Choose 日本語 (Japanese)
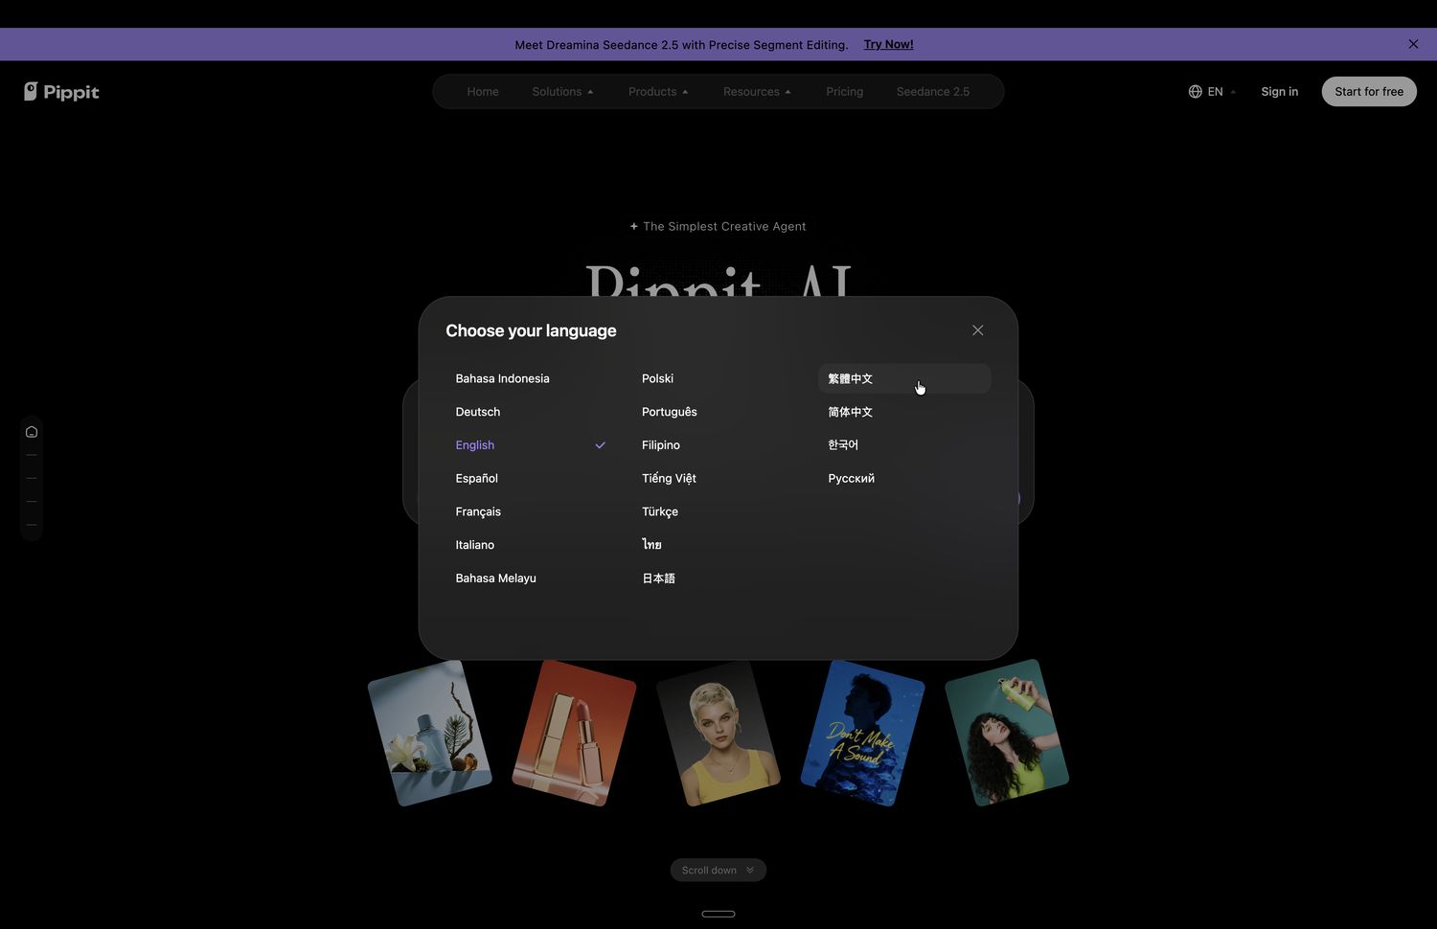 coord(717,578)
